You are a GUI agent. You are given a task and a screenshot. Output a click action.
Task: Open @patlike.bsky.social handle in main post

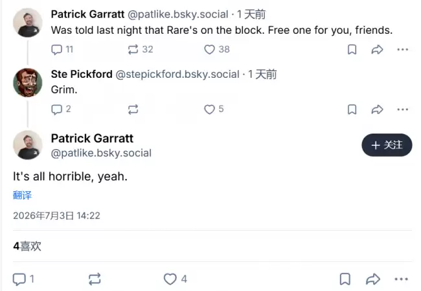pyautogui.click(x=101, y=153)
